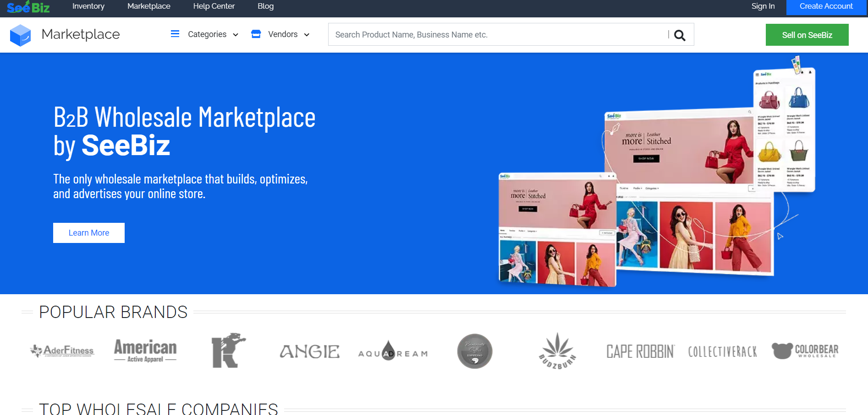Click the Sign In link
Image resolution: width=868 pixels, height=415 pixels.
(x=763, y=6)
